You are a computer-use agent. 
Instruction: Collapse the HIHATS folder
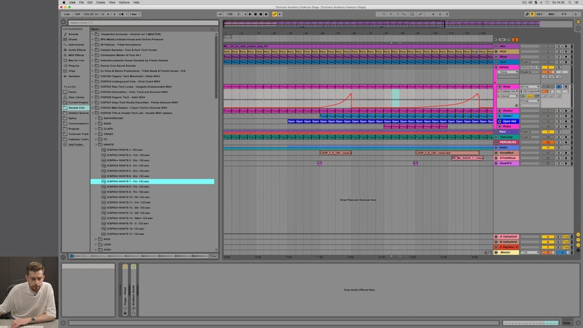tap(96, 145)
